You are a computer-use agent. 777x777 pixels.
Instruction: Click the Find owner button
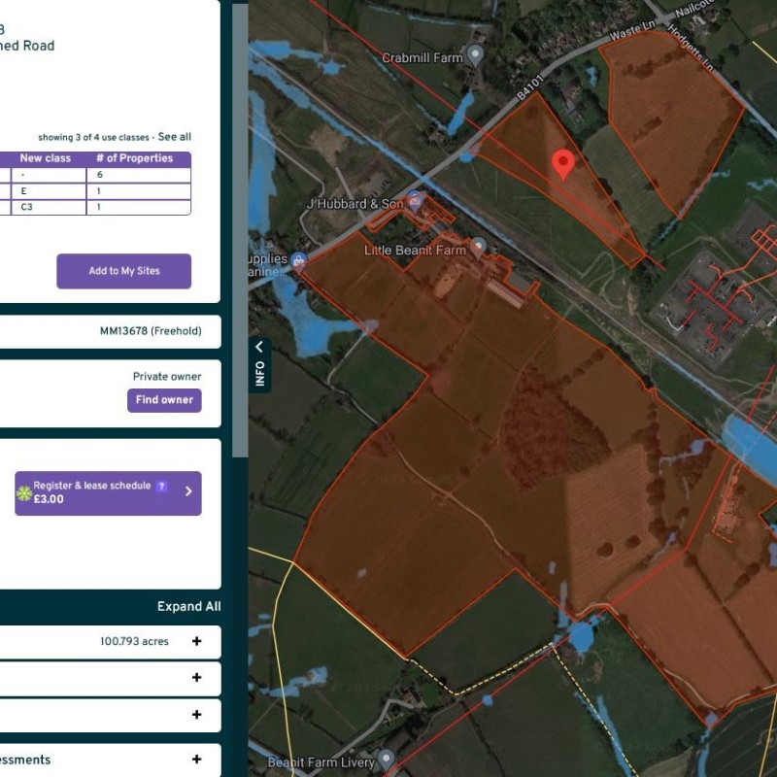pos(164,400)
